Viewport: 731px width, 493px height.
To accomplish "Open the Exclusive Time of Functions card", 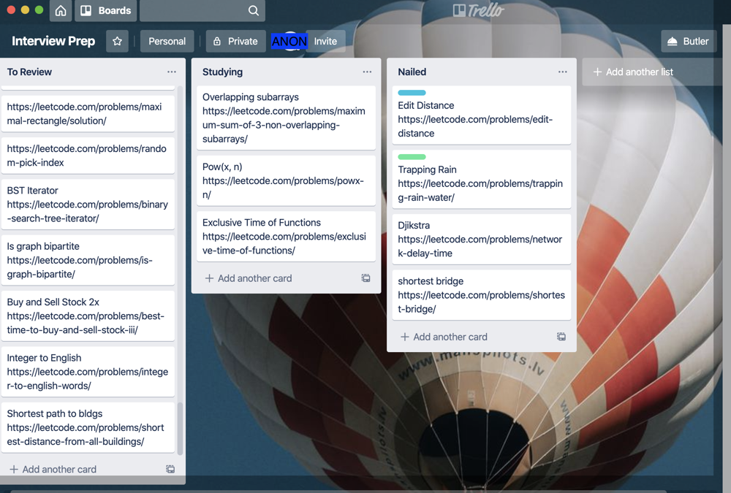I will (286, 236).
